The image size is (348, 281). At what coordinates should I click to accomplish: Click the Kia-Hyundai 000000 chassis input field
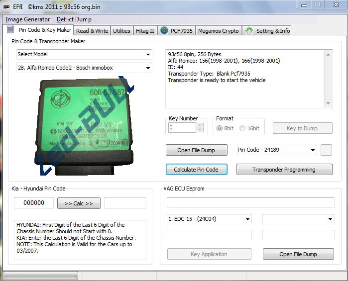point(34,203)
